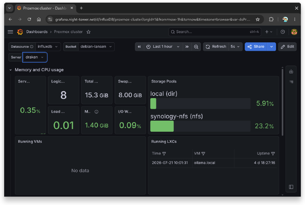Focus the Search input field
Screen dimensions: 305x205
pyautogui.click(x=215, y=32)
